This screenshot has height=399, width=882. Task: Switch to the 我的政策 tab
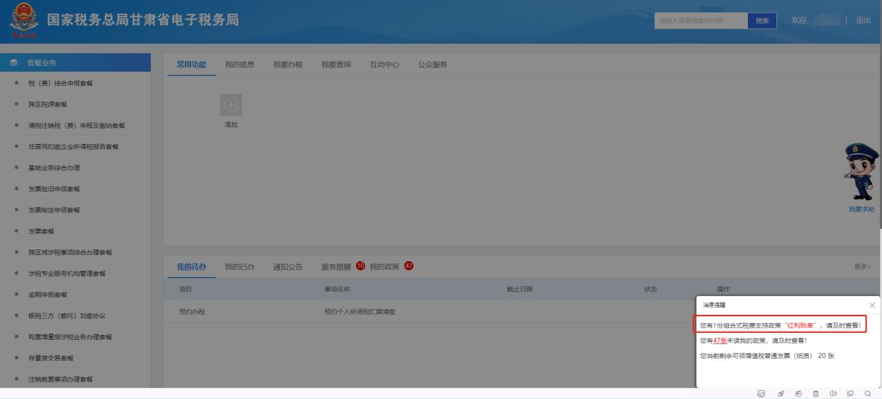(x=384, y=266)
